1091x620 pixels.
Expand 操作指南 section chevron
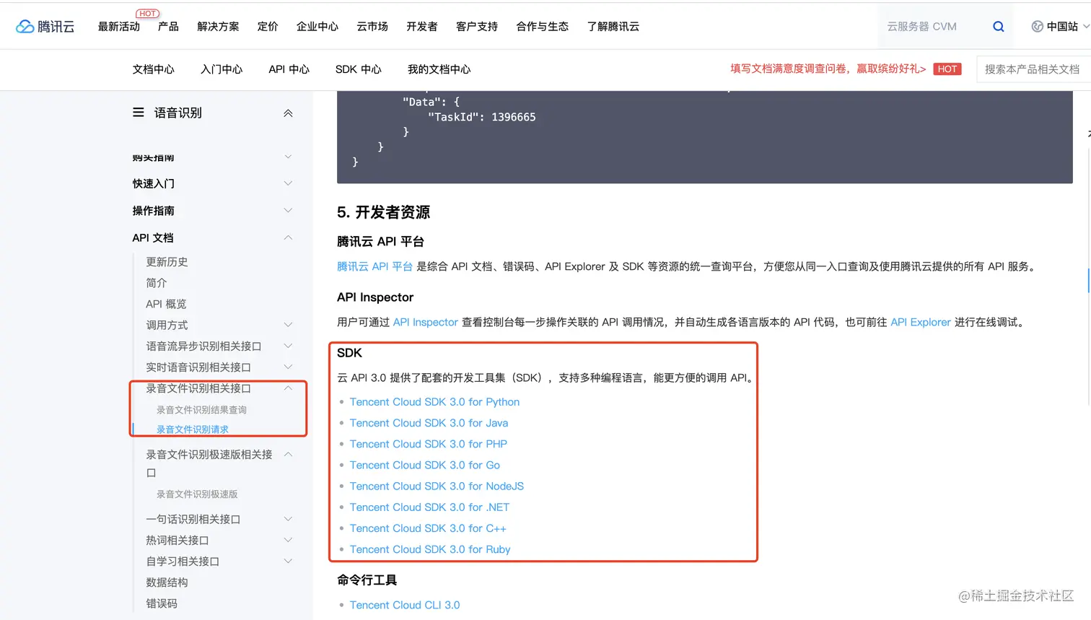coord(288,211)
